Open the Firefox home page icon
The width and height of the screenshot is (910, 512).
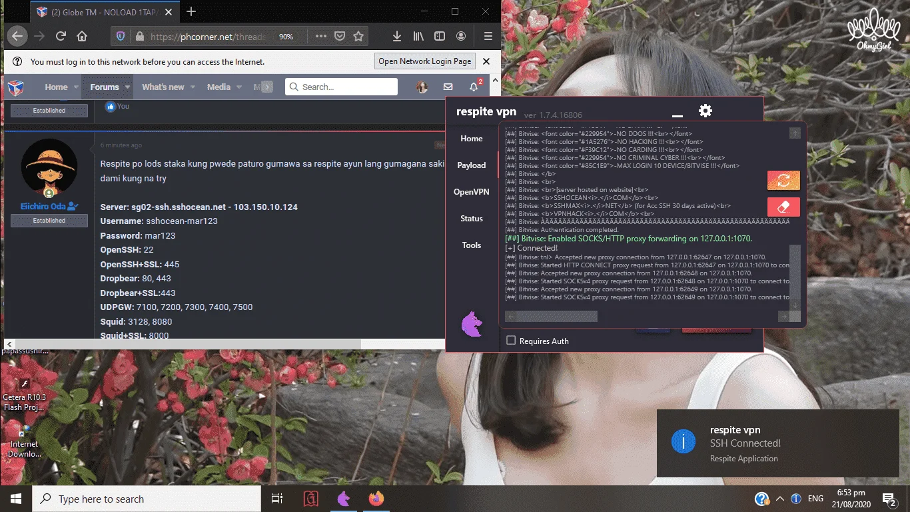(x=82, y=36)
